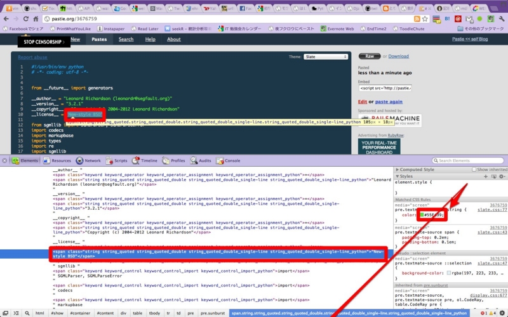Open the Chrome wrench menu
508x317 pixels.
click(502, 19)
